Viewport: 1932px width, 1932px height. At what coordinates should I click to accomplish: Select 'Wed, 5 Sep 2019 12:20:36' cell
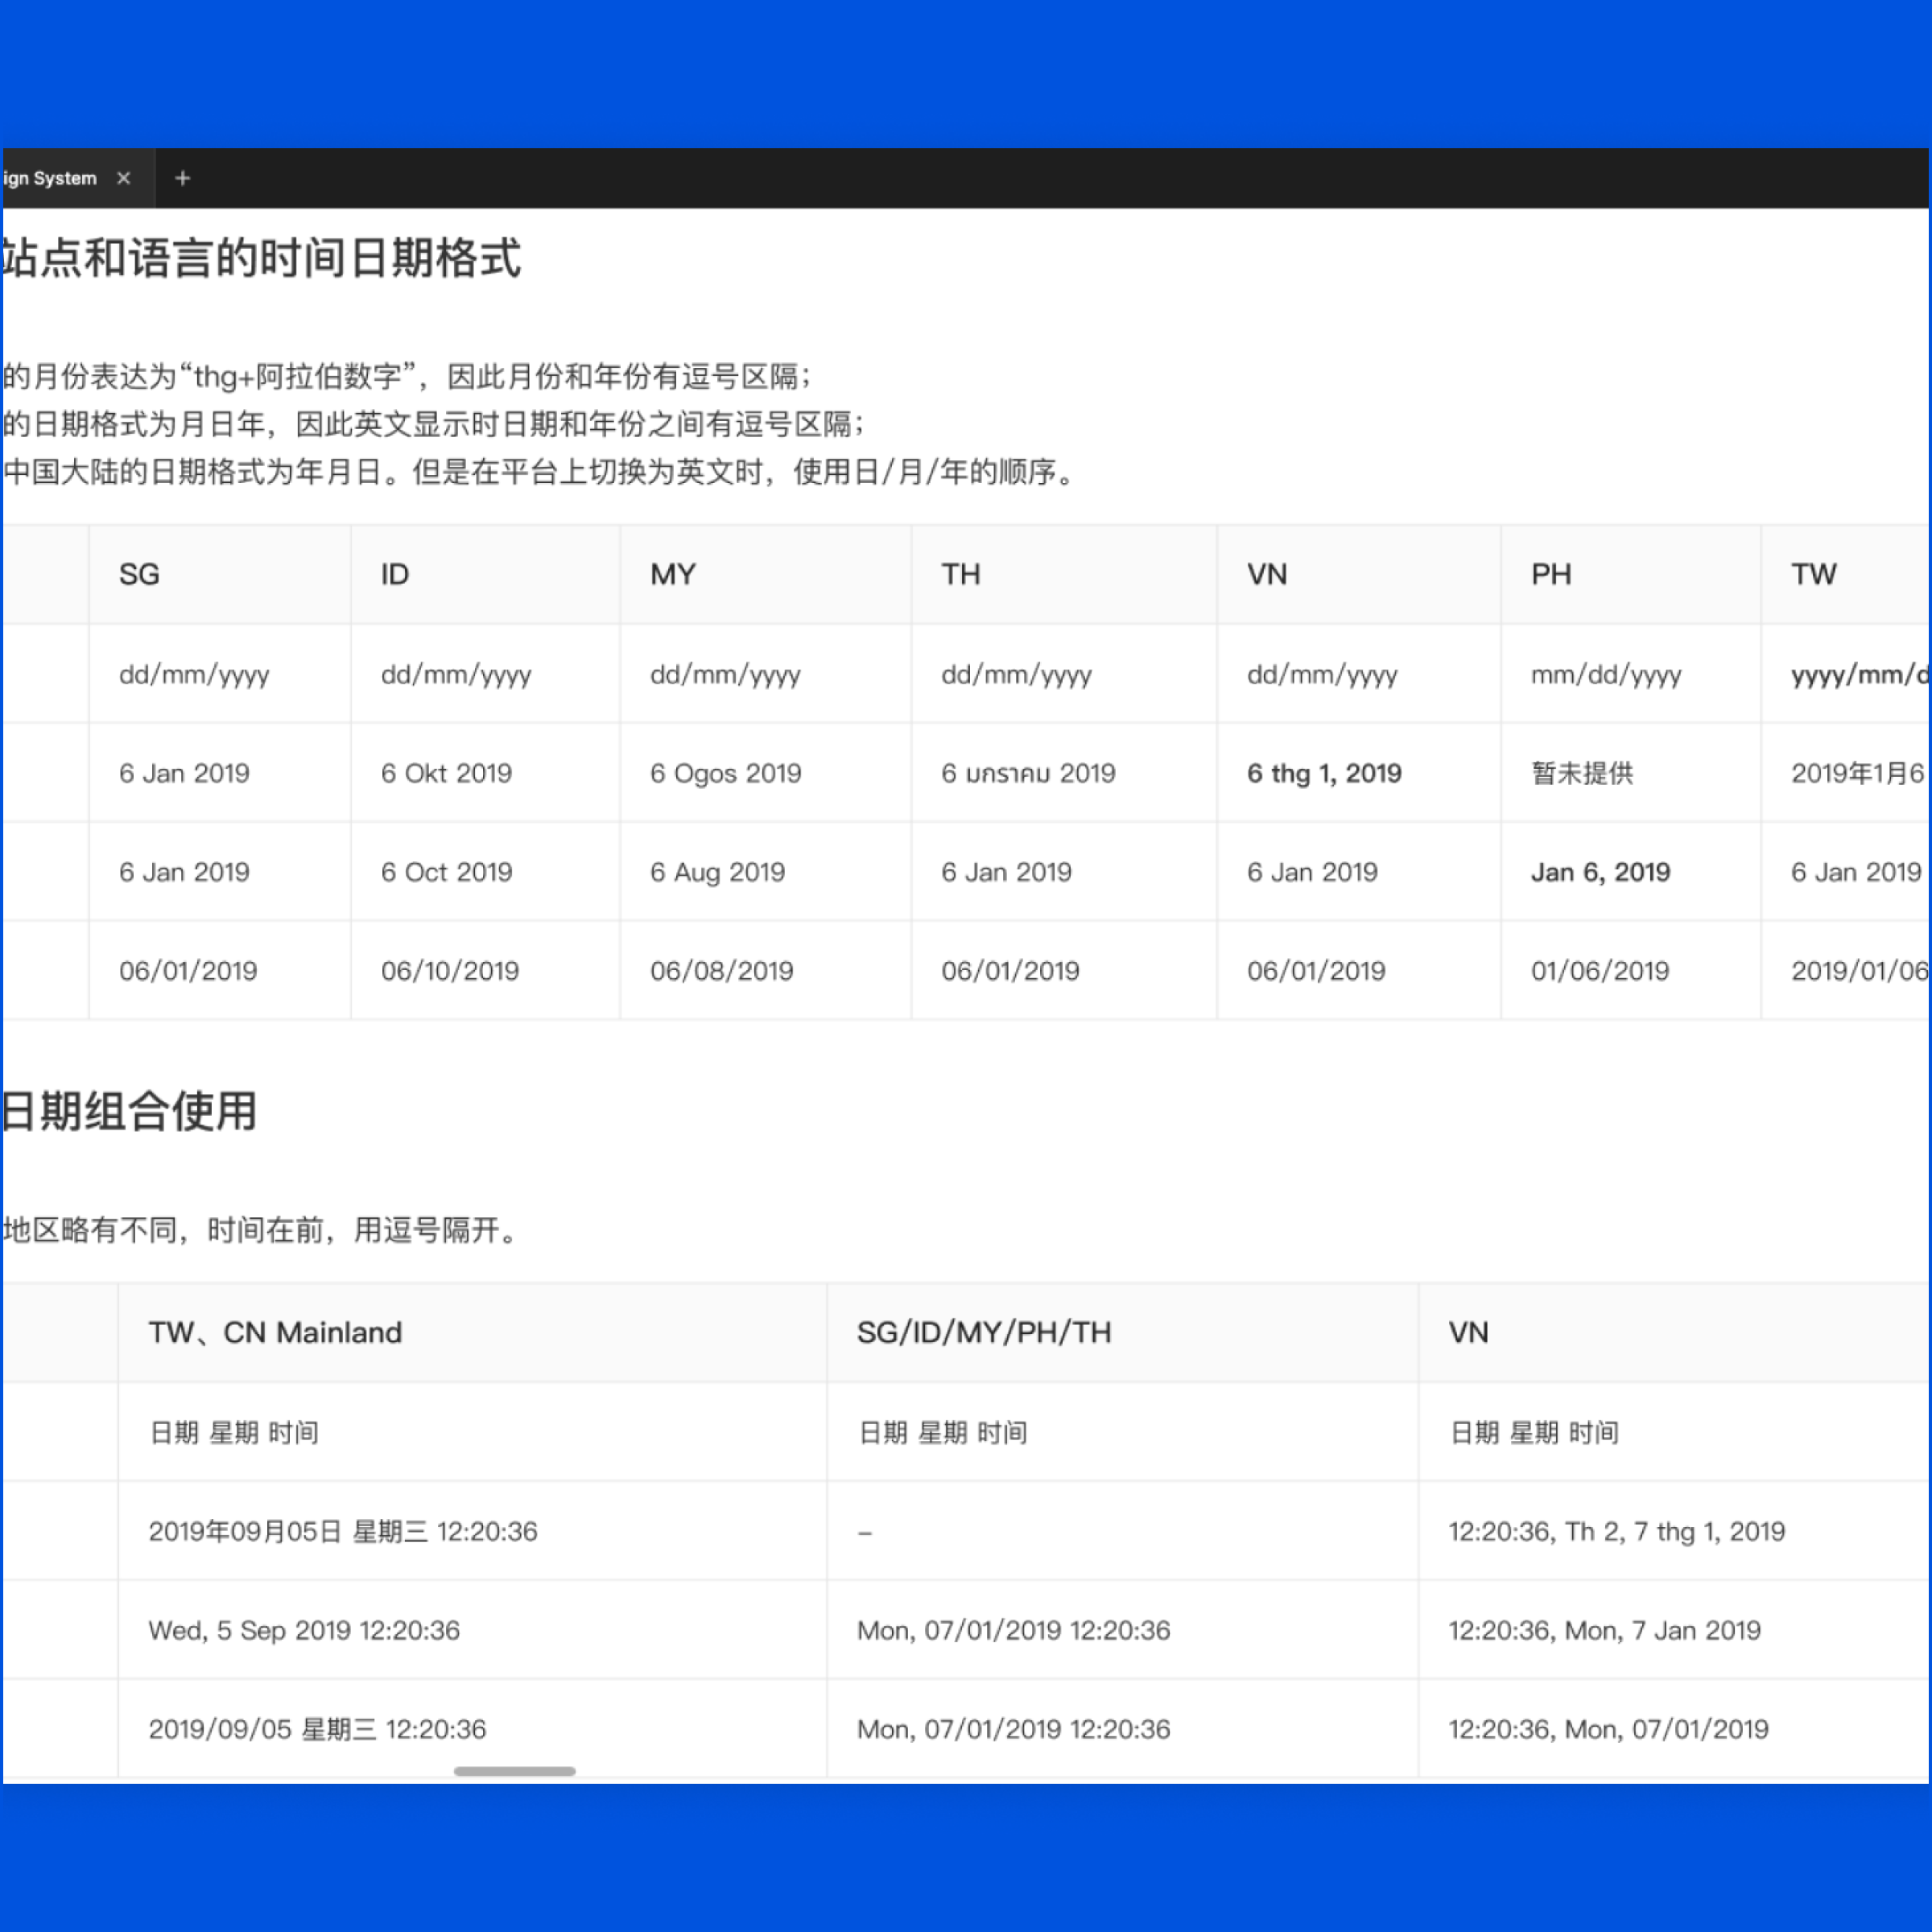point(472,1630)
